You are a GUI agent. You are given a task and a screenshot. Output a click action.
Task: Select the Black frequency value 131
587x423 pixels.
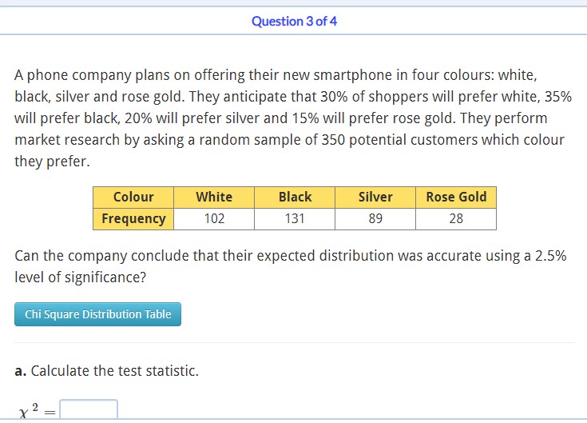(x=295, y=218)
